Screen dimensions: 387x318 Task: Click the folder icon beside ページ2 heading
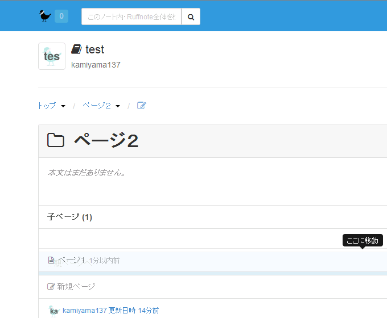56,140
